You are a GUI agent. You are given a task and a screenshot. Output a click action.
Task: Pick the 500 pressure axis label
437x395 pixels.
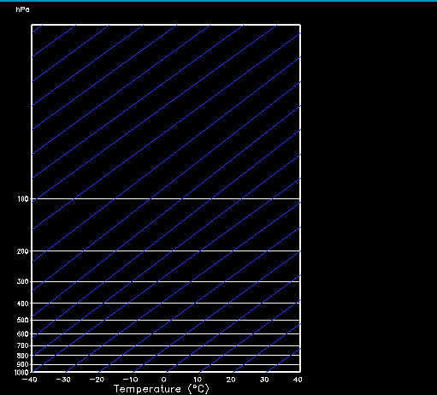(23, 320)
